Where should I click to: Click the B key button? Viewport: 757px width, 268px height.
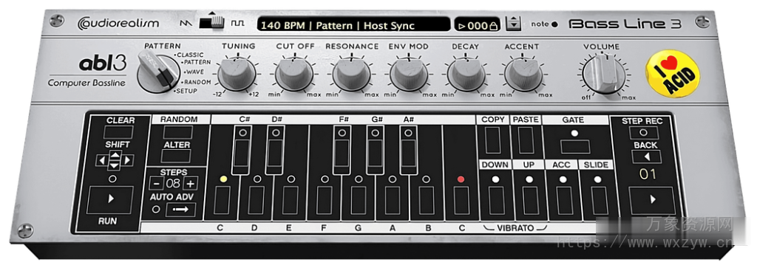pyautogui.click(x=427, y=200)
